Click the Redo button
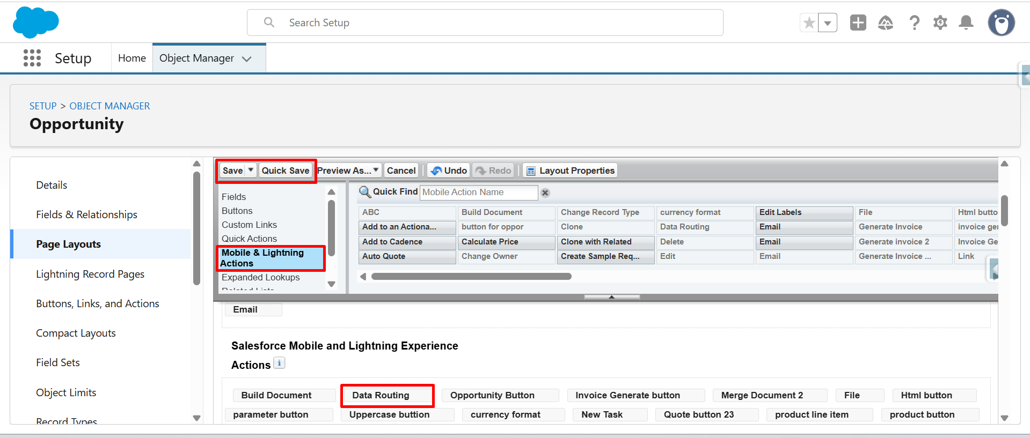Screen dimensions: 1030x438 pos(493,170)
